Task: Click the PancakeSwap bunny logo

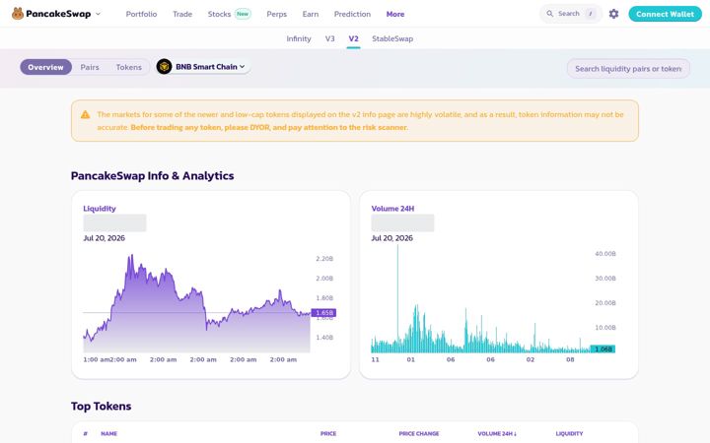Action: tap(18, 14)
